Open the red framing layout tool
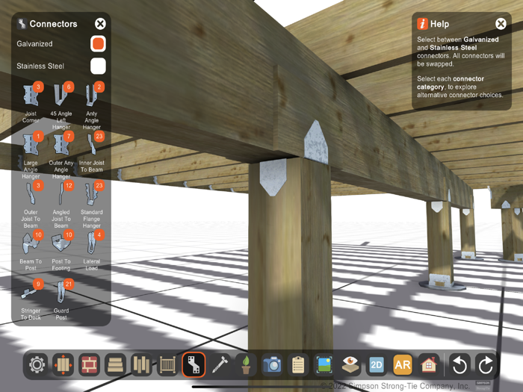This screenshot has height=392, width=523. [x=89, y=364]
